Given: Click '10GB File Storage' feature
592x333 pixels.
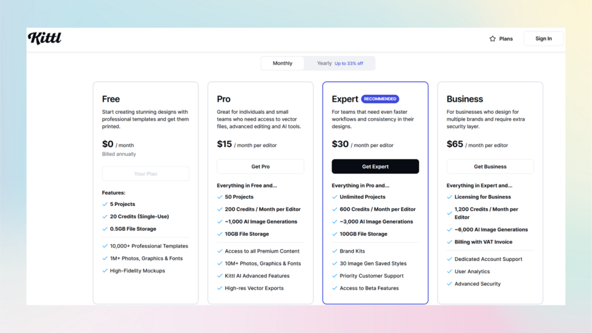Looking at the screenshot, I should (247, 234).
